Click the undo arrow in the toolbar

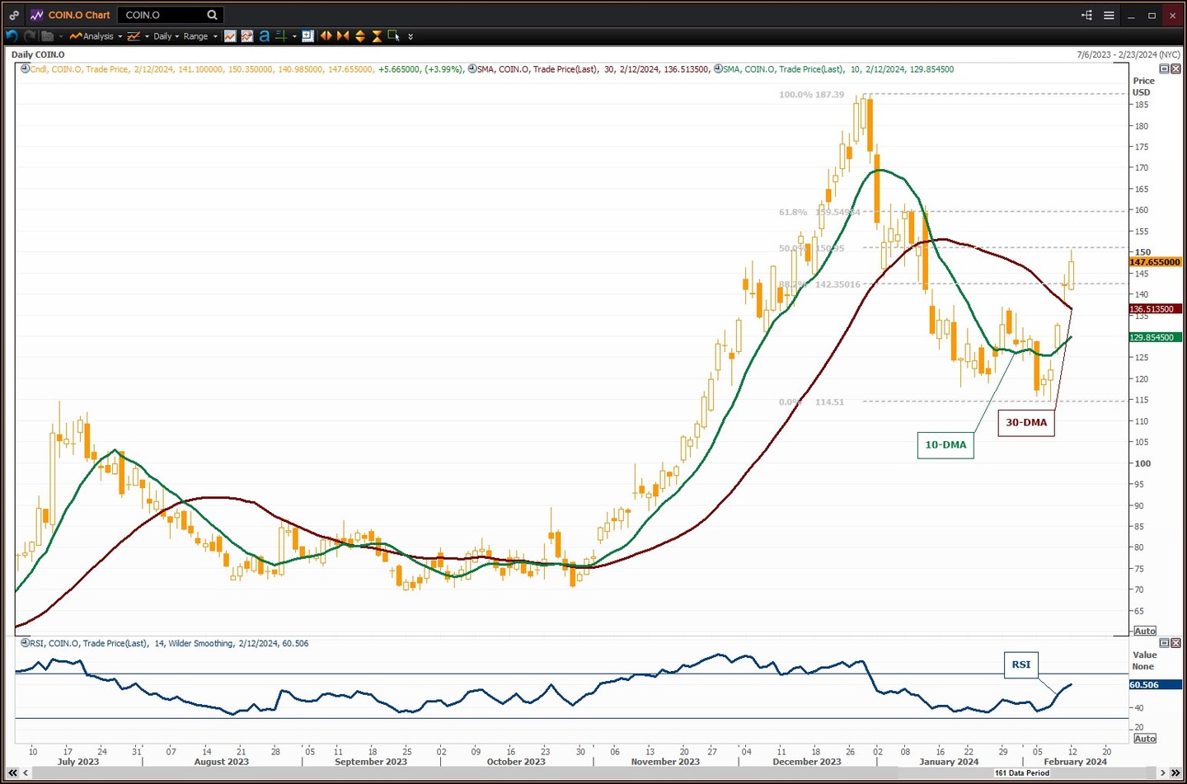coord(12,36)
